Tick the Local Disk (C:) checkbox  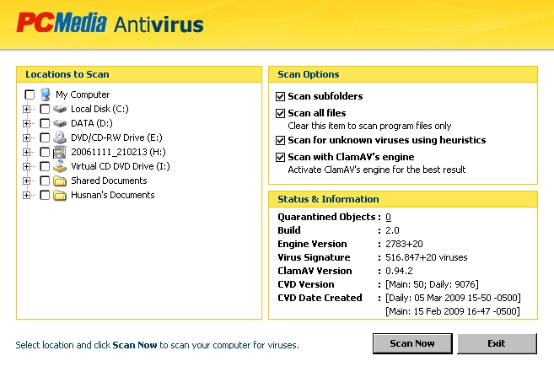45,109
